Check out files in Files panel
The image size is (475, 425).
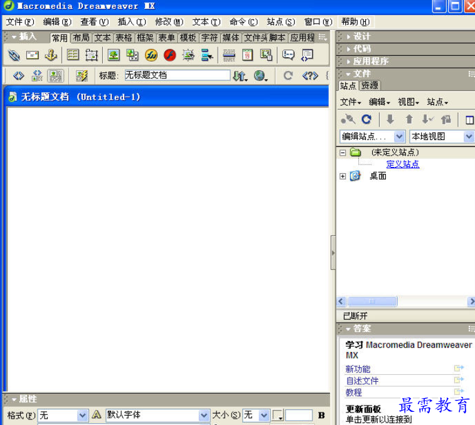pyautogui.click(x=428, y=119)
